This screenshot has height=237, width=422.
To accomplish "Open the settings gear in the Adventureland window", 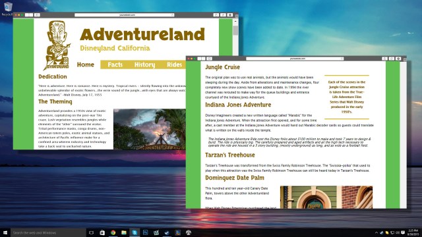I will (x=230, y=15).
